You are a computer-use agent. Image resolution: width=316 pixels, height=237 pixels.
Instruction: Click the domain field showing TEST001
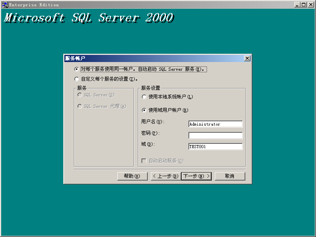click(x=215, y=147)
